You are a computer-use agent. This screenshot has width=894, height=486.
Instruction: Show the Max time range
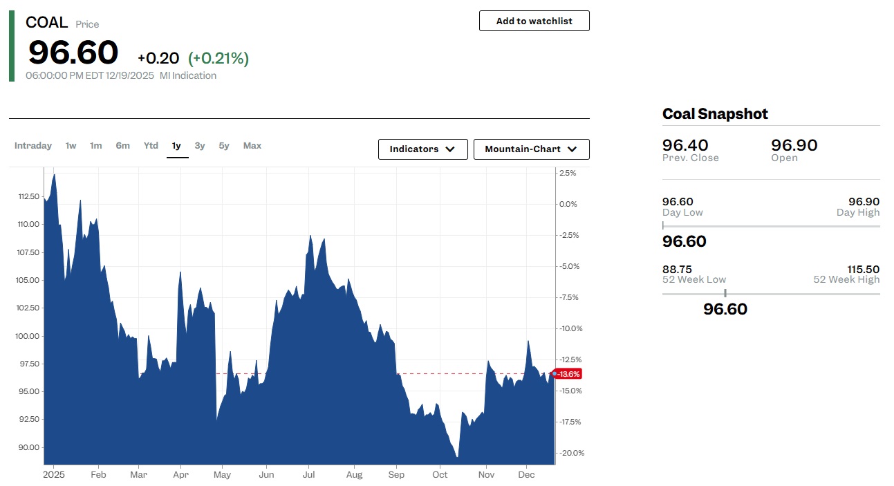coord(252,146)
